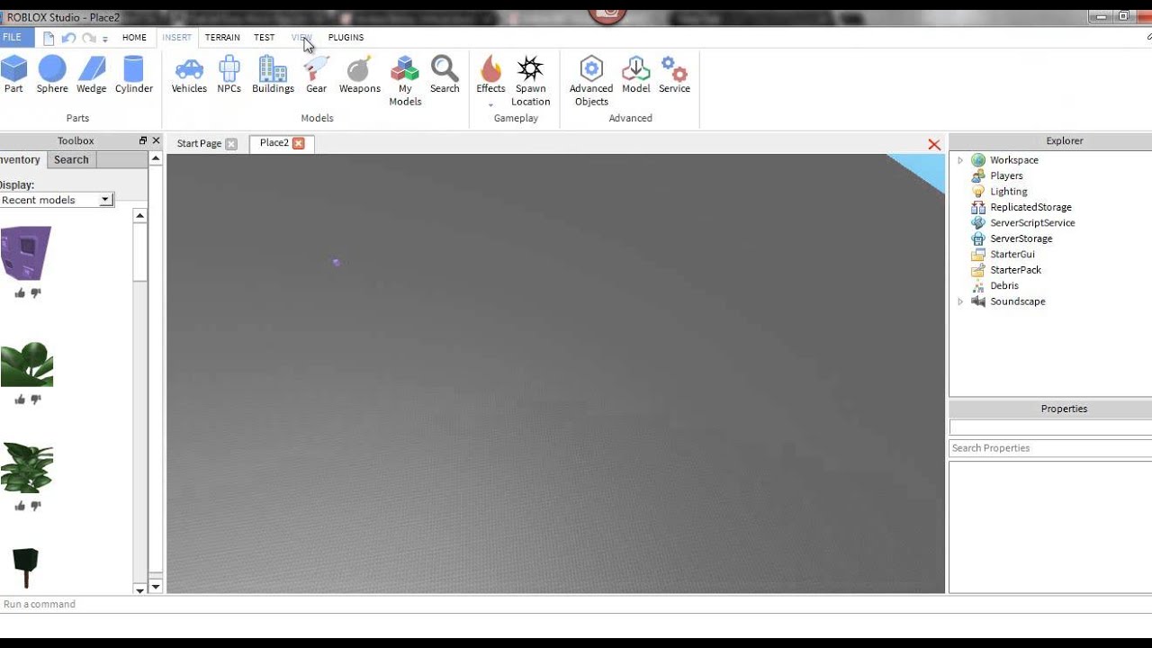Open the Gear models
This screenshot has height=648, width=1152.
(316, 75)
